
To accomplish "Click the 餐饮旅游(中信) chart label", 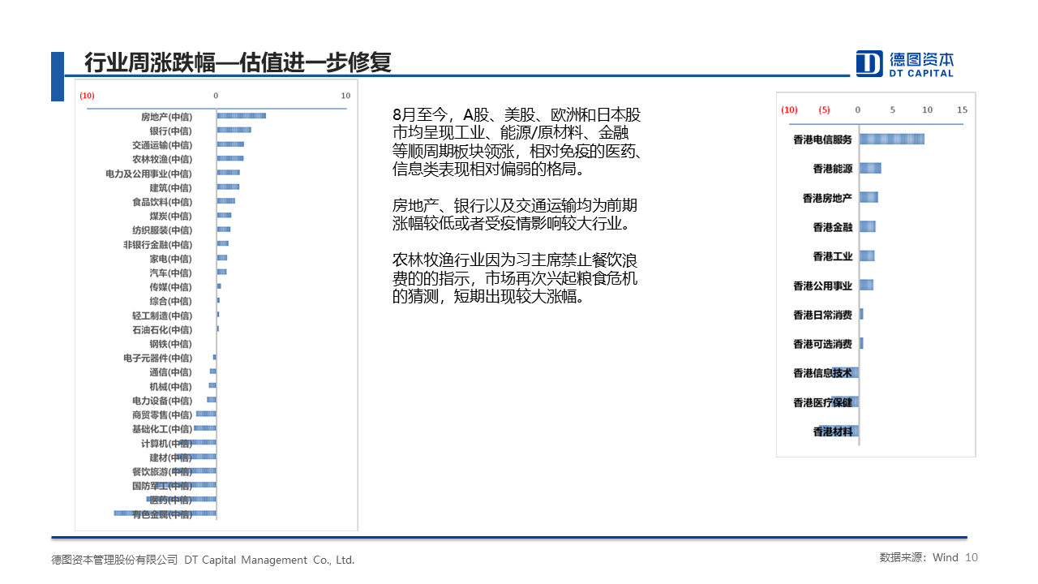I will click(162, 471).
